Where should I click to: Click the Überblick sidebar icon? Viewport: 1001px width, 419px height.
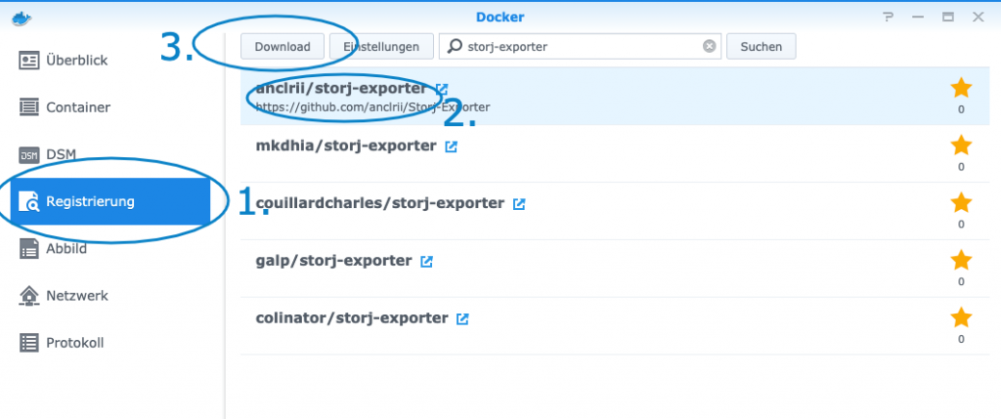[28, 61]
